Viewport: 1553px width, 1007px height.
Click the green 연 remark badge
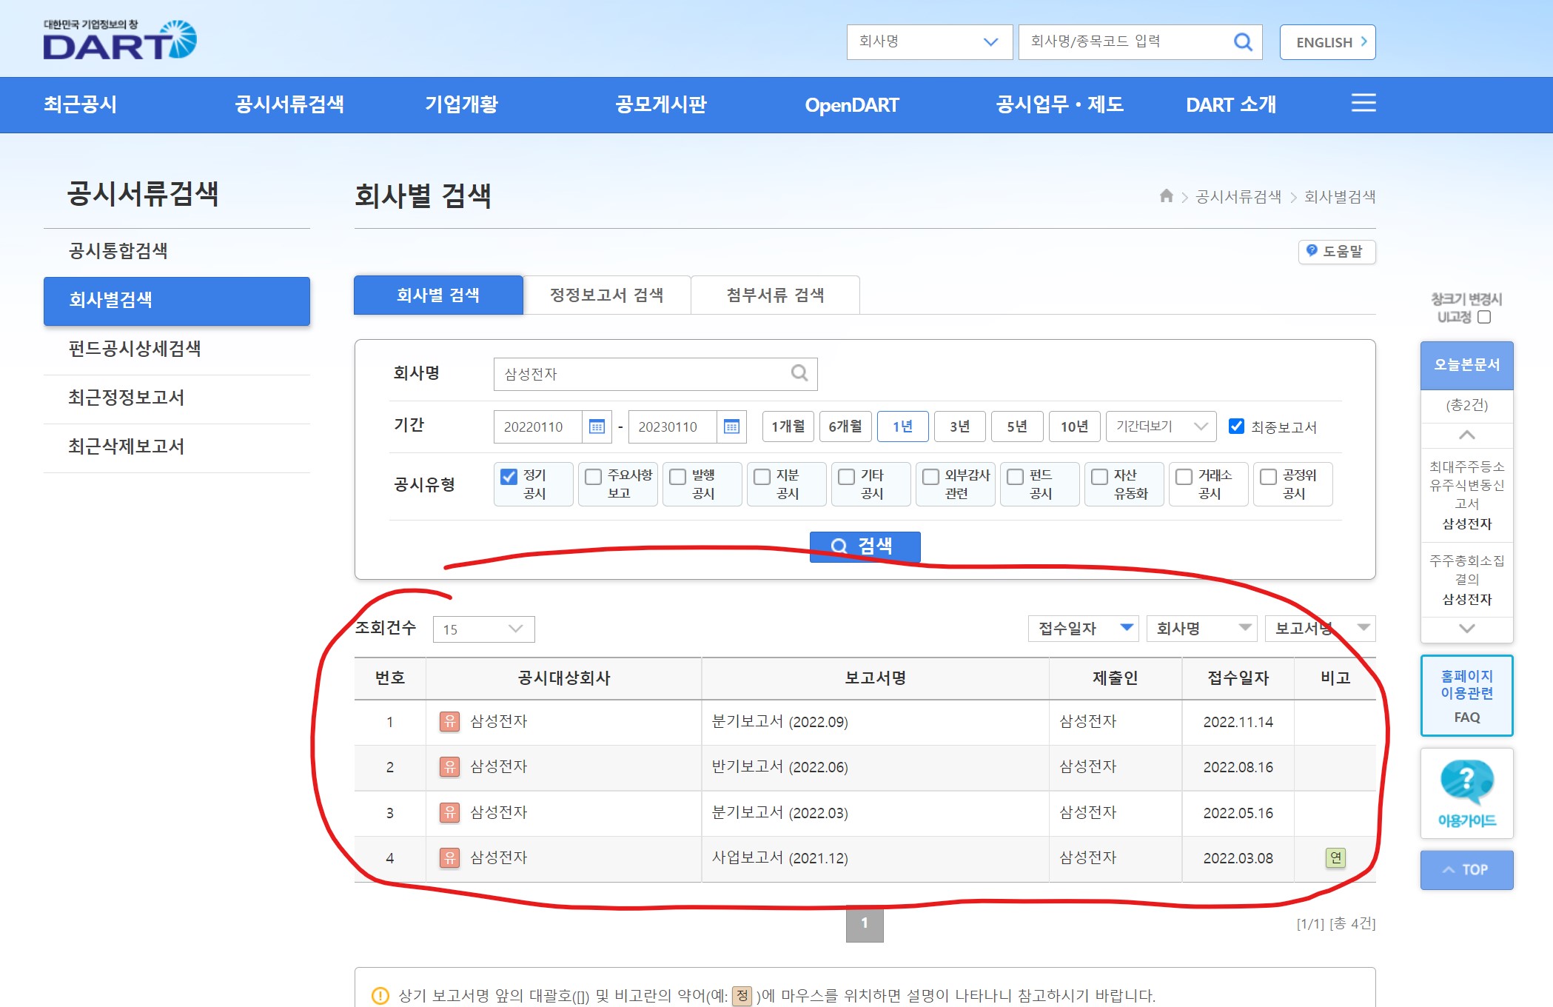(1335, 857)
